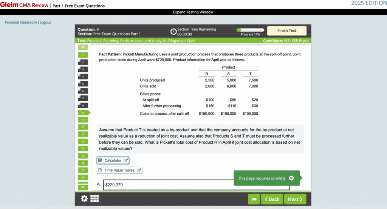The image size is (387, 209).
Task: Click the Section Time Remaining 00:00:00 value
Action: tap(184, 34)
